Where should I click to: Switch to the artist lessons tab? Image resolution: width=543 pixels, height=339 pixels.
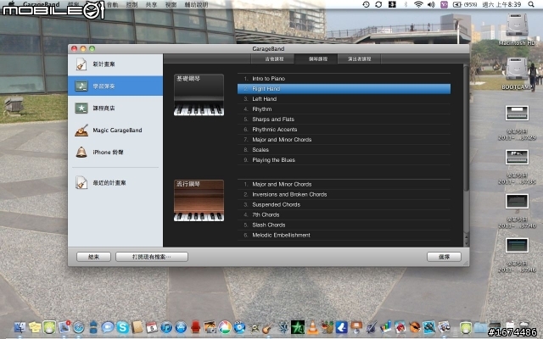[x=360, y=58]
